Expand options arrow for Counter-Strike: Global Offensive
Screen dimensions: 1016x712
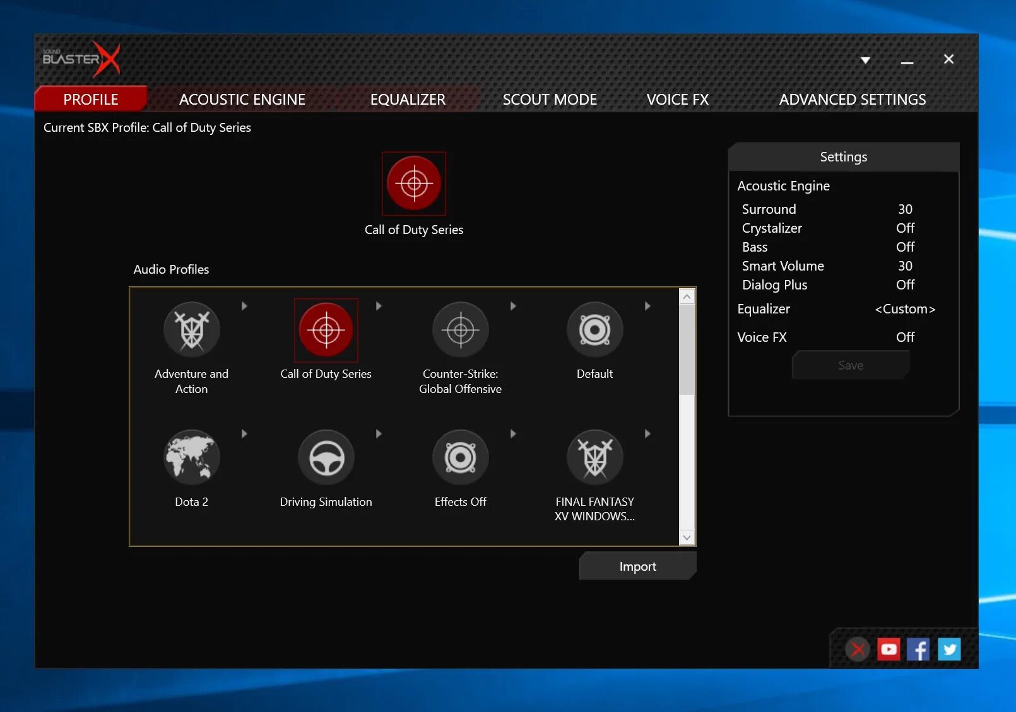coord(513,306)
